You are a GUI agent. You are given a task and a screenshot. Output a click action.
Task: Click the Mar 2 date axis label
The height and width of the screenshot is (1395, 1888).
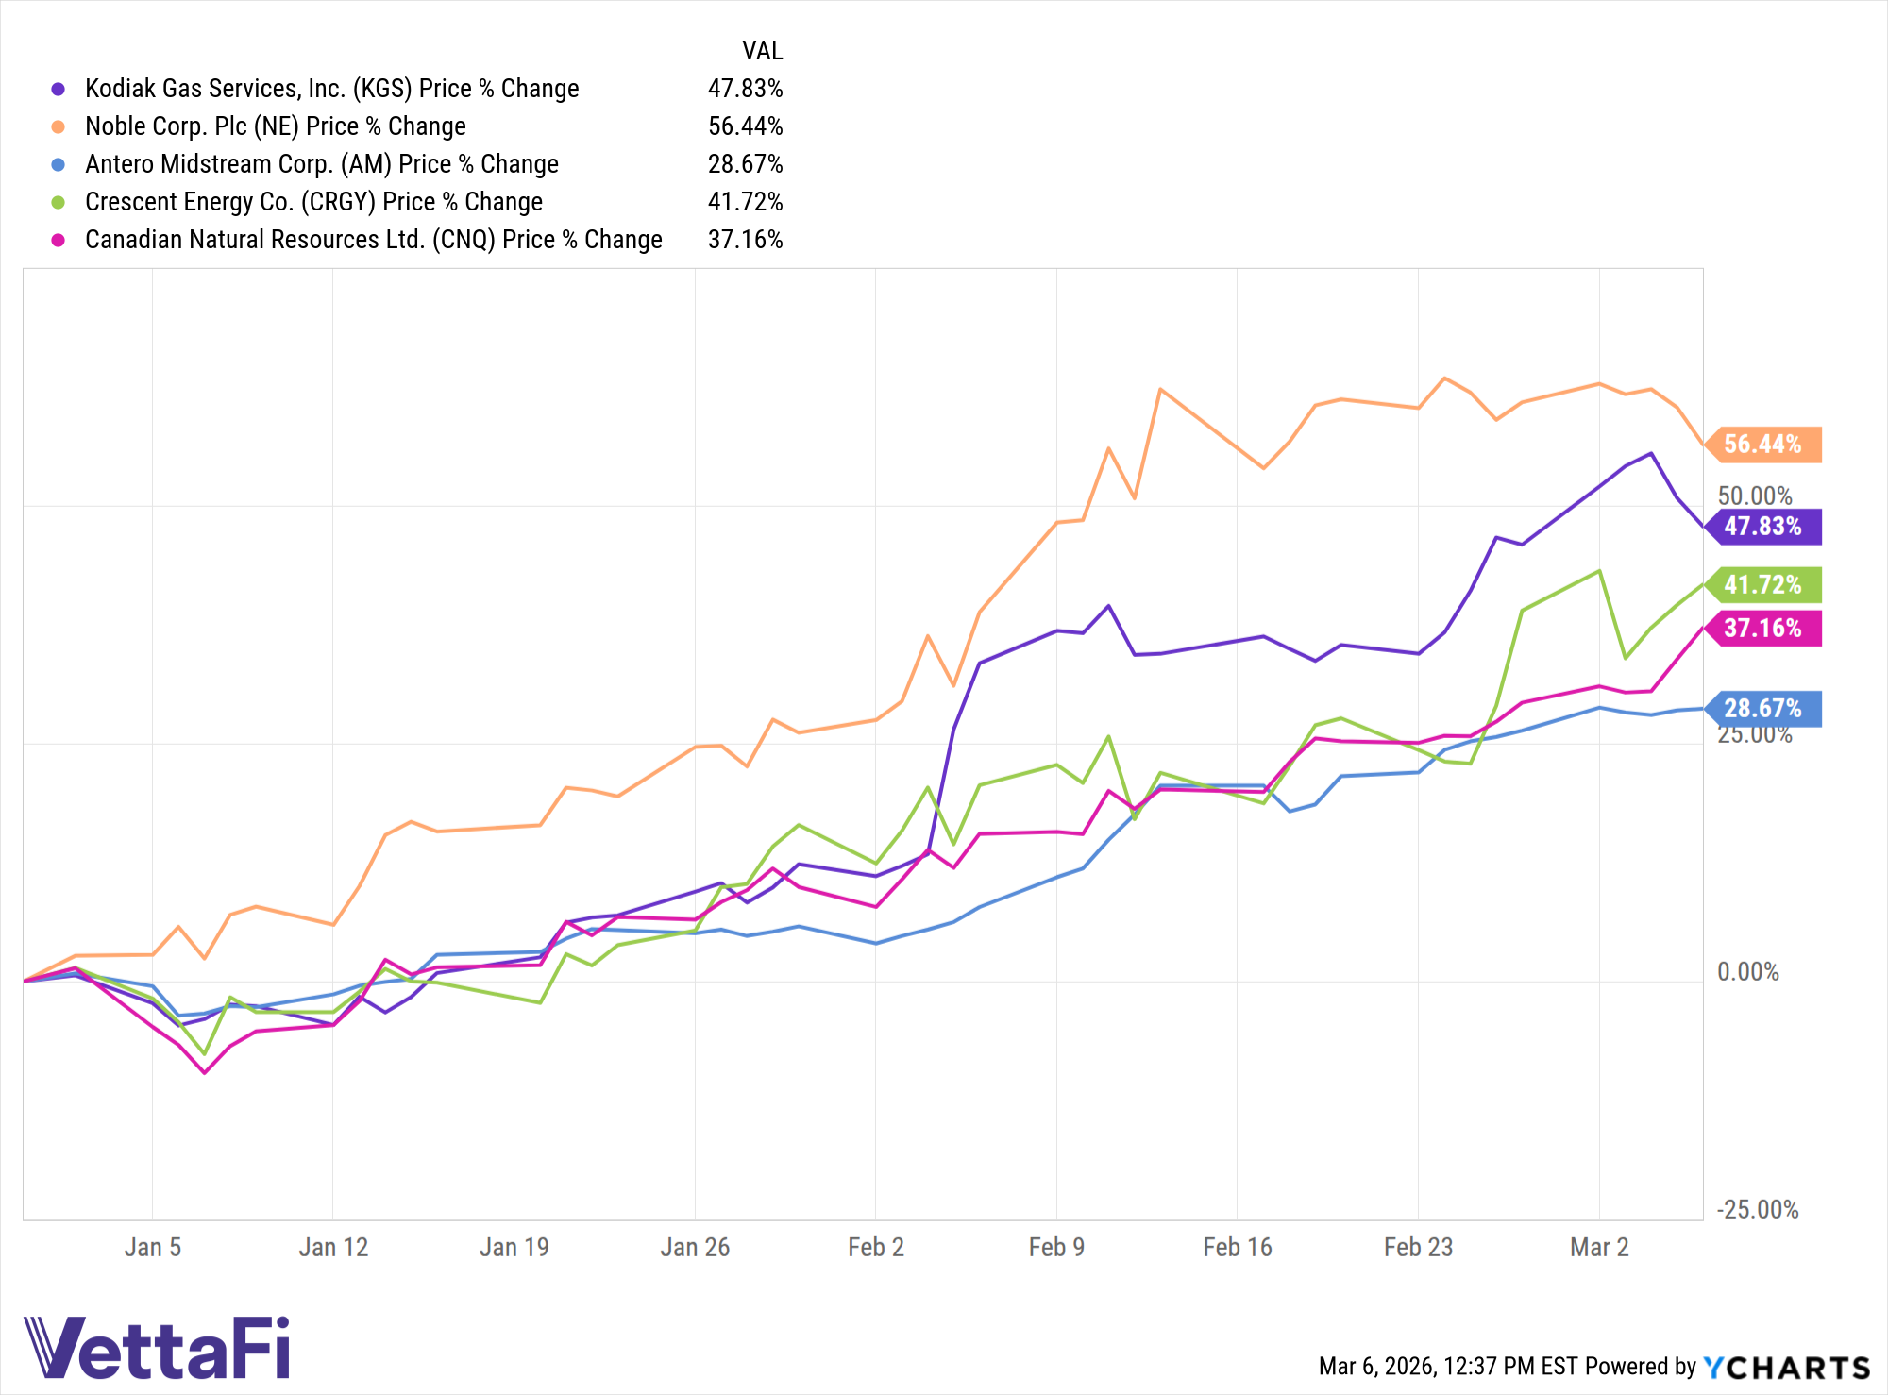[x=1599, y=1248]
